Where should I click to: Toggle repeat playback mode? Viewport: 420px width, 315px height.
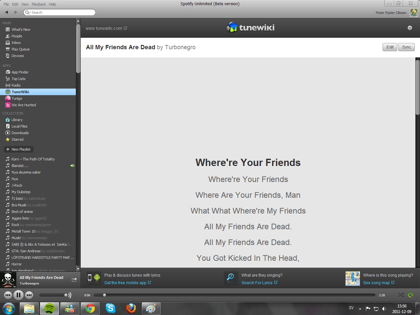pyautogui.click(x=410, y=295)
